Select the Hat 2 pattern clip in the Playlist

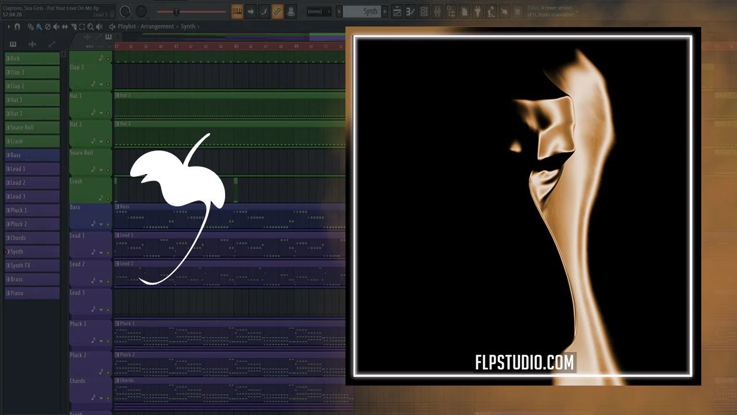click(x=230, y=134)
